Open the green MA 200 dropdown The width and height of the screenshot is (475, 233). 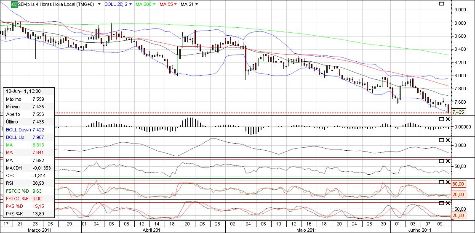click(x=154, y=5)
